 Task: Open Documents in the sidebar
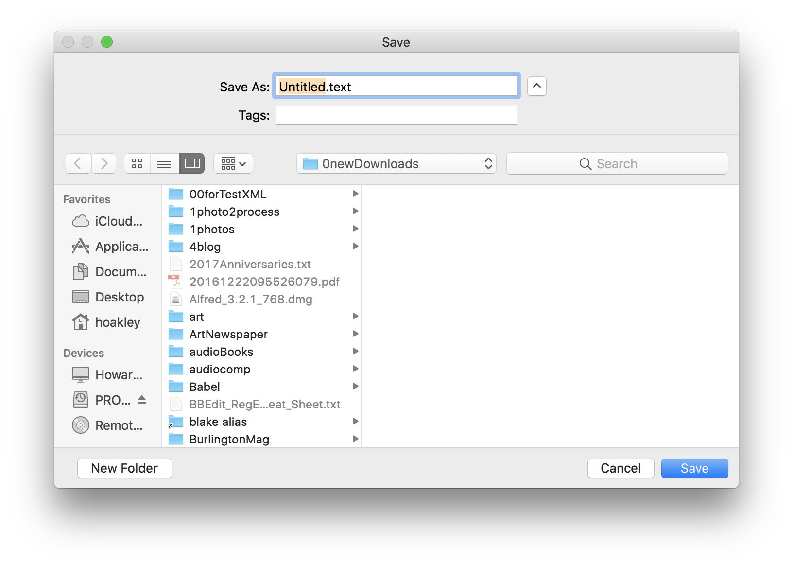(x=109, y=272)
